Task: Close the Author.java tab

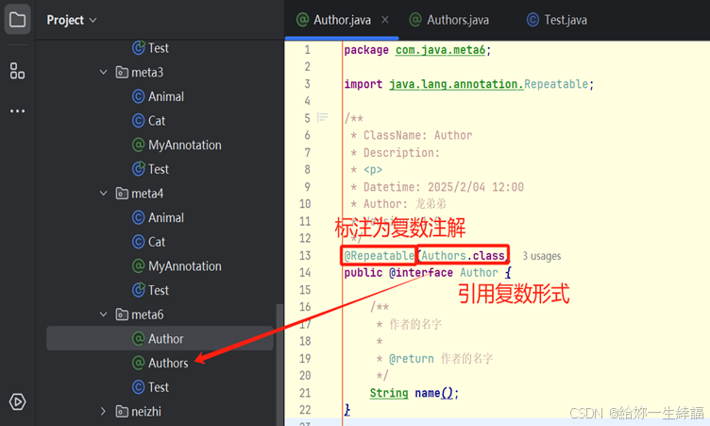Action: point(385,20)
